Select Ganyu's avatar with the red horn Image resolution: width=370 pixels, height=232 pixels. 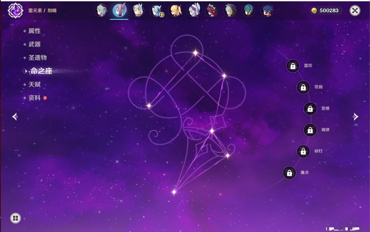[101, 11]
